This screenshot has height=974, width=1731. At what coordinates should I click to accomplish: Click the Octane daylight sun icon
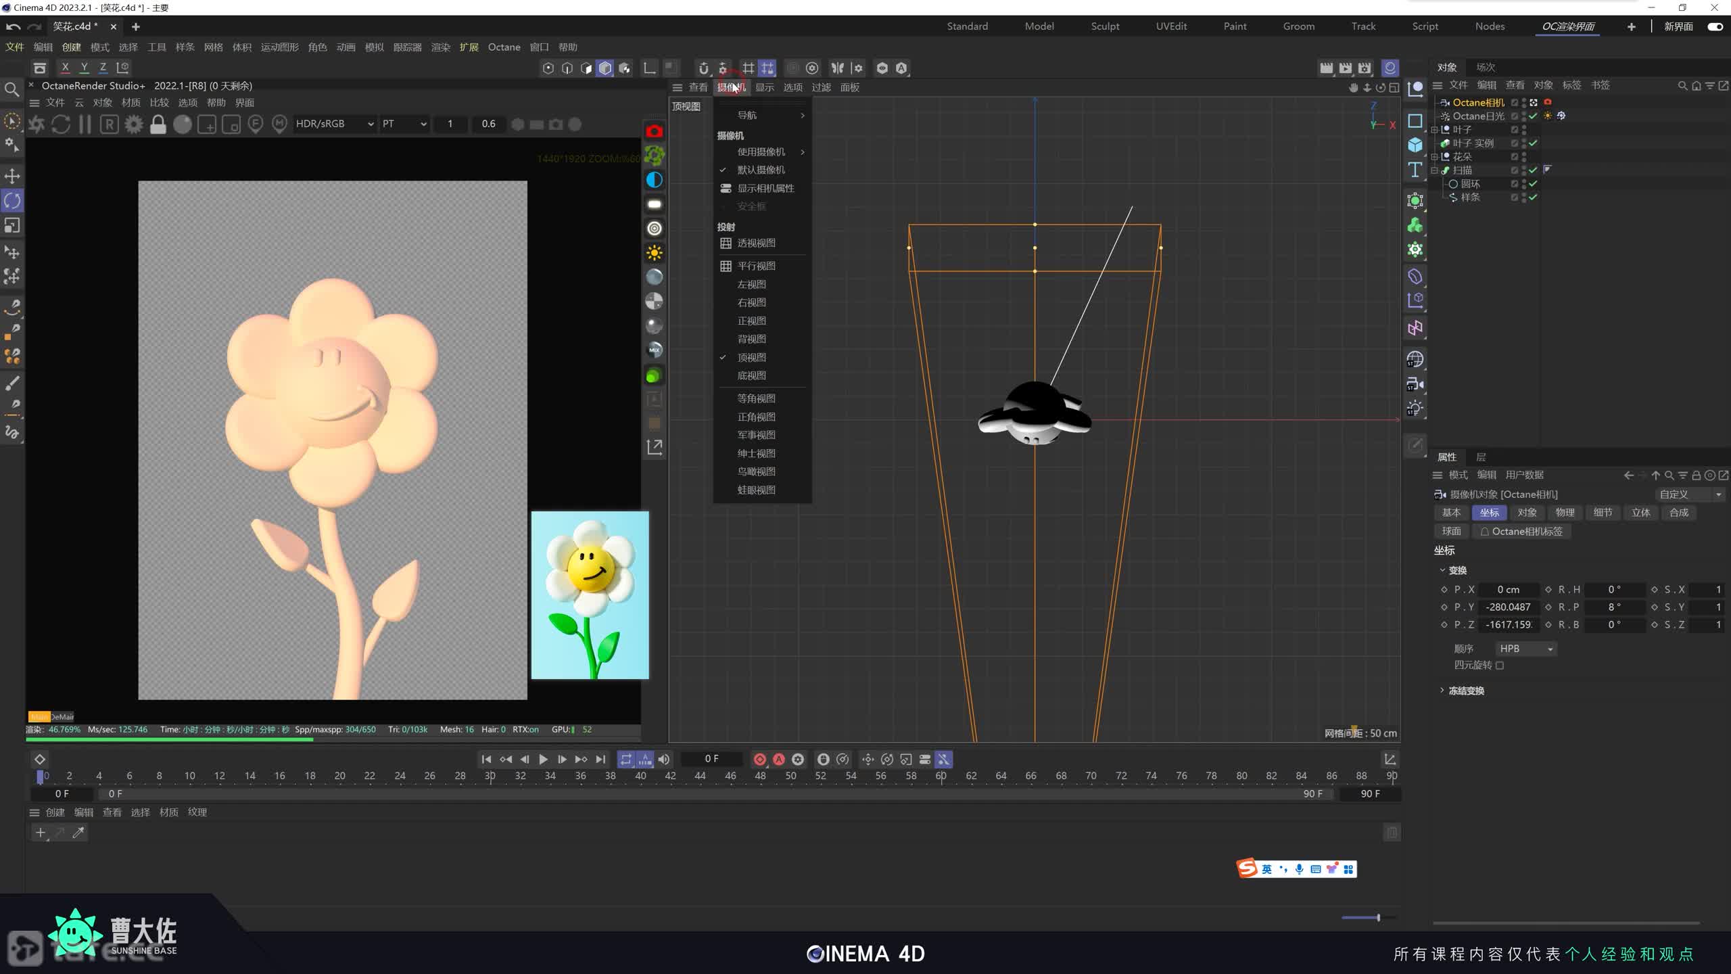click(x=654, y=253)
